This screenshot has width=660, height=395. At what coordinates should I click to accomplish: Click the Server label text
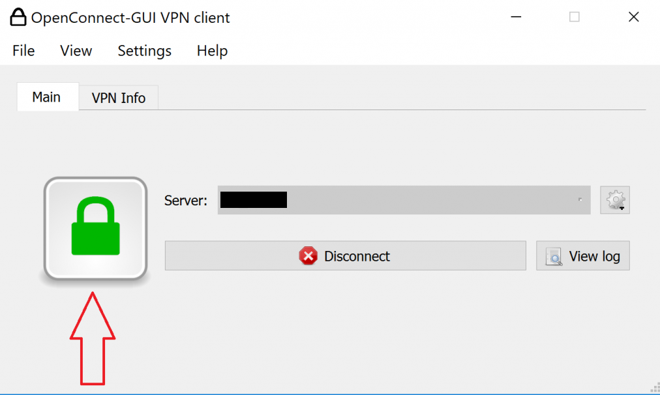pos(186,201)
